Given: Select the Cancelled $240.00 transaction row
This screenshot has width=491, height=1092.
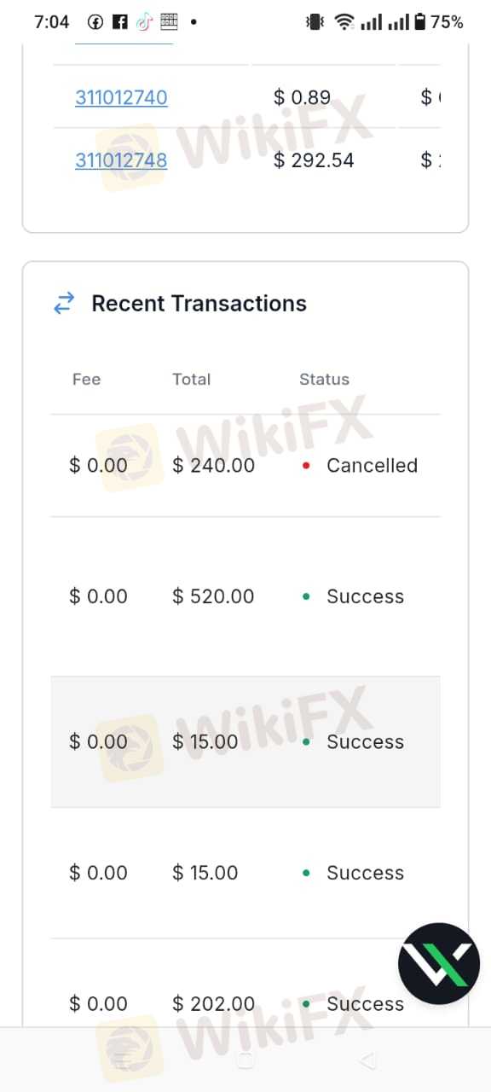Looking at the screenshot, I should (x=245, y=466).
